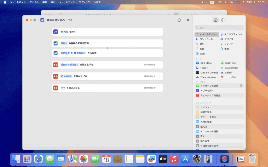The image size is (268, 167).
Task: Click the Wi-Fi status icon in the menu bar
Action: (x=220, y=2)
